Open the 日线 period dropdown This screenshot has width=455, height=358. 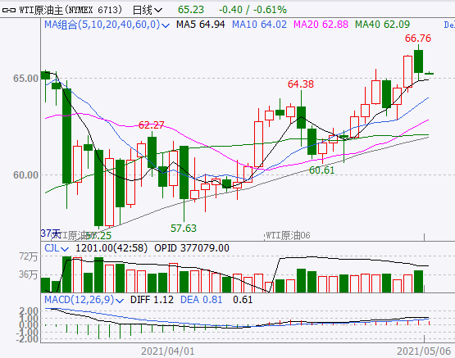pos(147,10)
